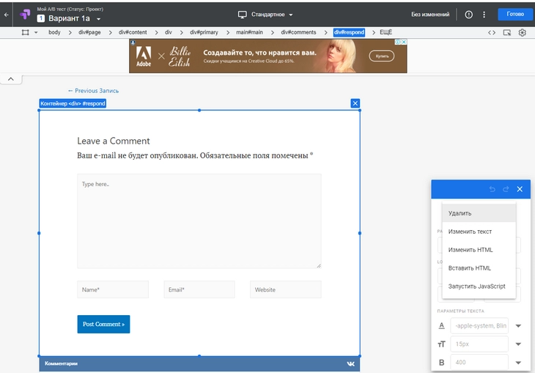
Task: Click the Email input field
Action: pyautogui.click(x=199, y=289)
